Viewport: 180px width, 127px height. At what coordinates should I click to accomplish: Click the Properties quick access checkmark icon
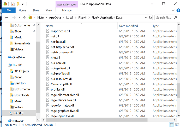pos(13,4)
